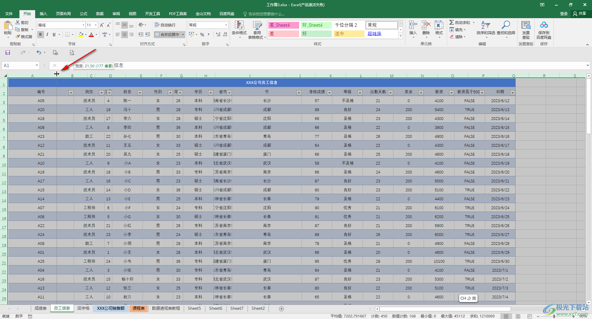Viewport: 592px width, 319px height.
Task: Expand the cell styles gallery
Action: [x=401, y=36]
